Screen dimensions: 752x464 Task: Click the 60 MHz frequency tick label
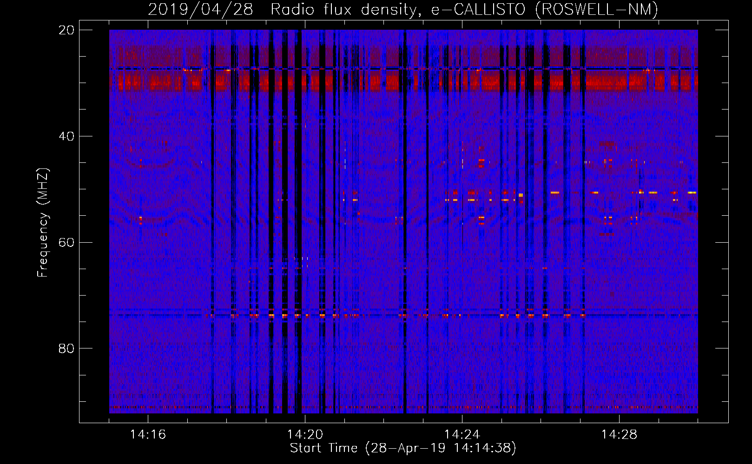(x=66, y=243)
